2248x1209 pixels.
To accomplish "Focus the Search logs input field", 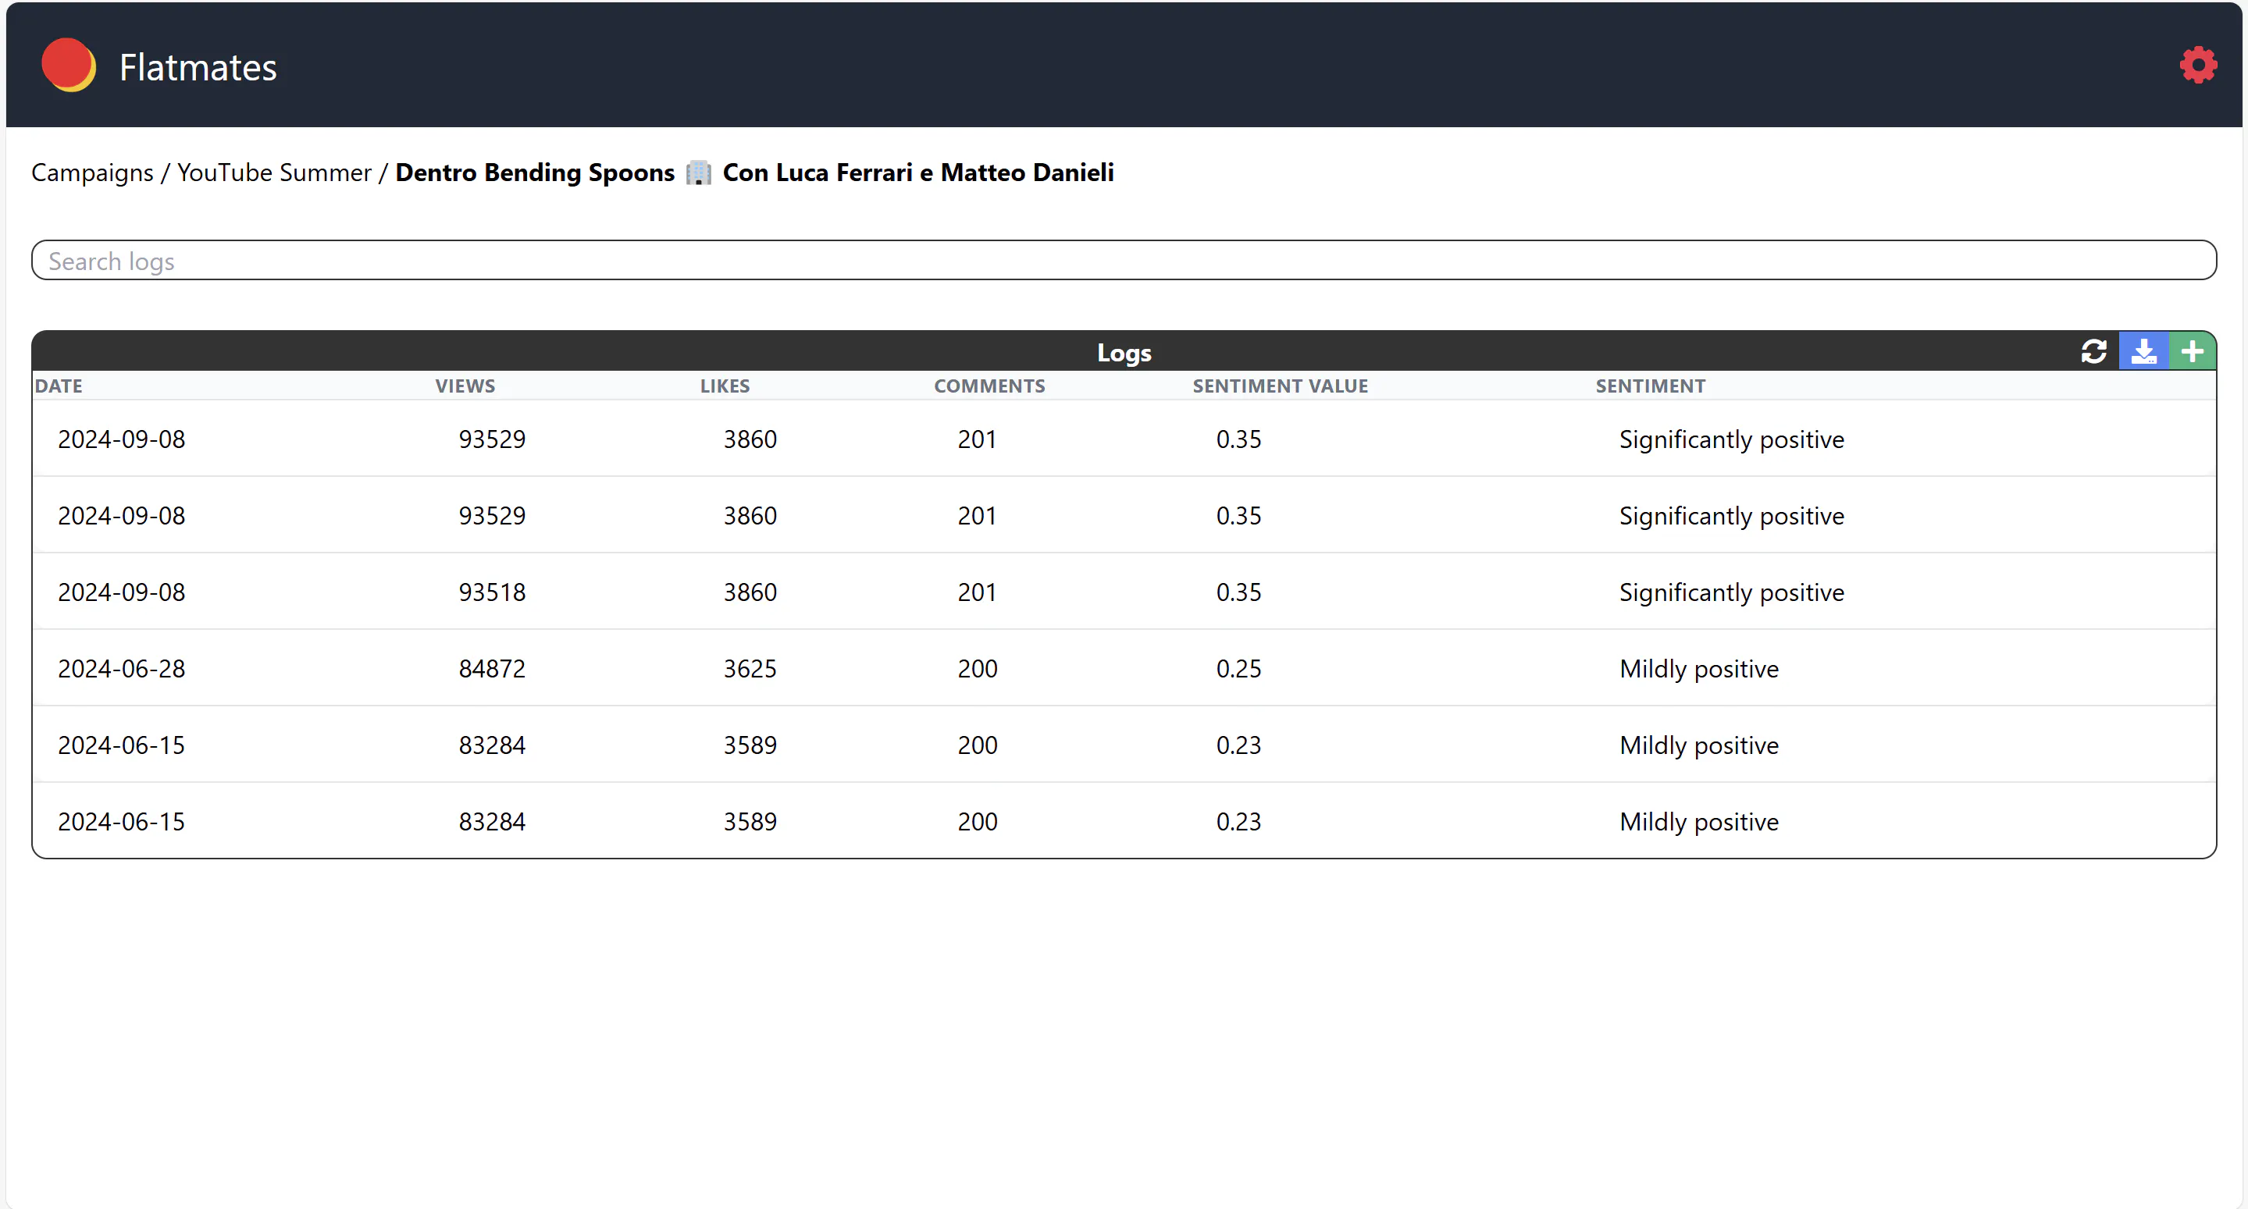I will 1124,261.
